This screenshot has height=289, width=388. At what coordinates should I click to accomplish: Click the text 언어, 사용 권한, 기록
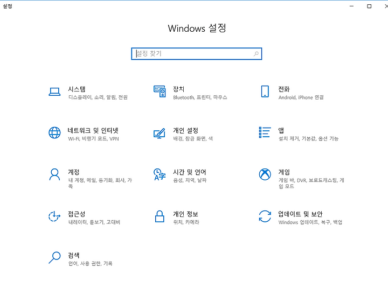click(x=91, y=264)
